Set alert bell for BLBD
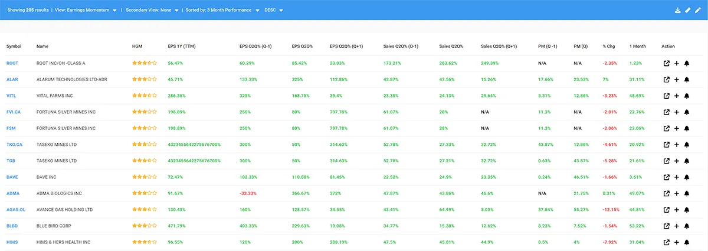 tap(687, 226)
